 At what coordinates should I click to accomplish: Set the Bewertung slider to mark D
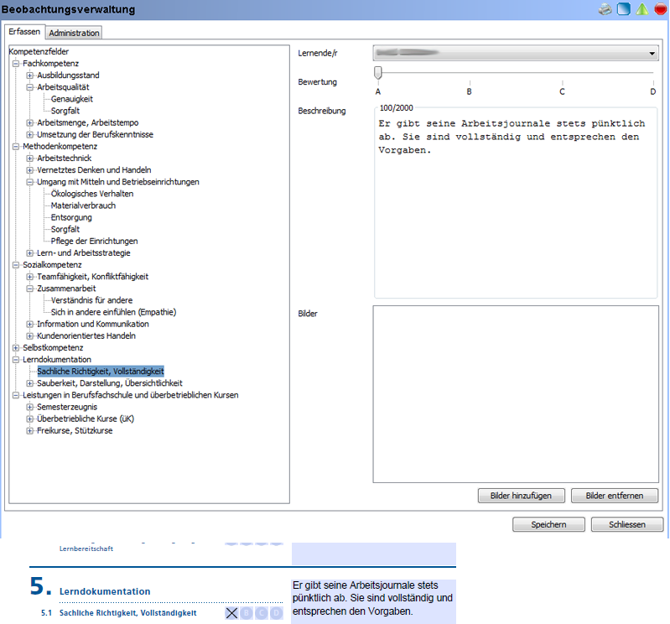pos(653,82)
